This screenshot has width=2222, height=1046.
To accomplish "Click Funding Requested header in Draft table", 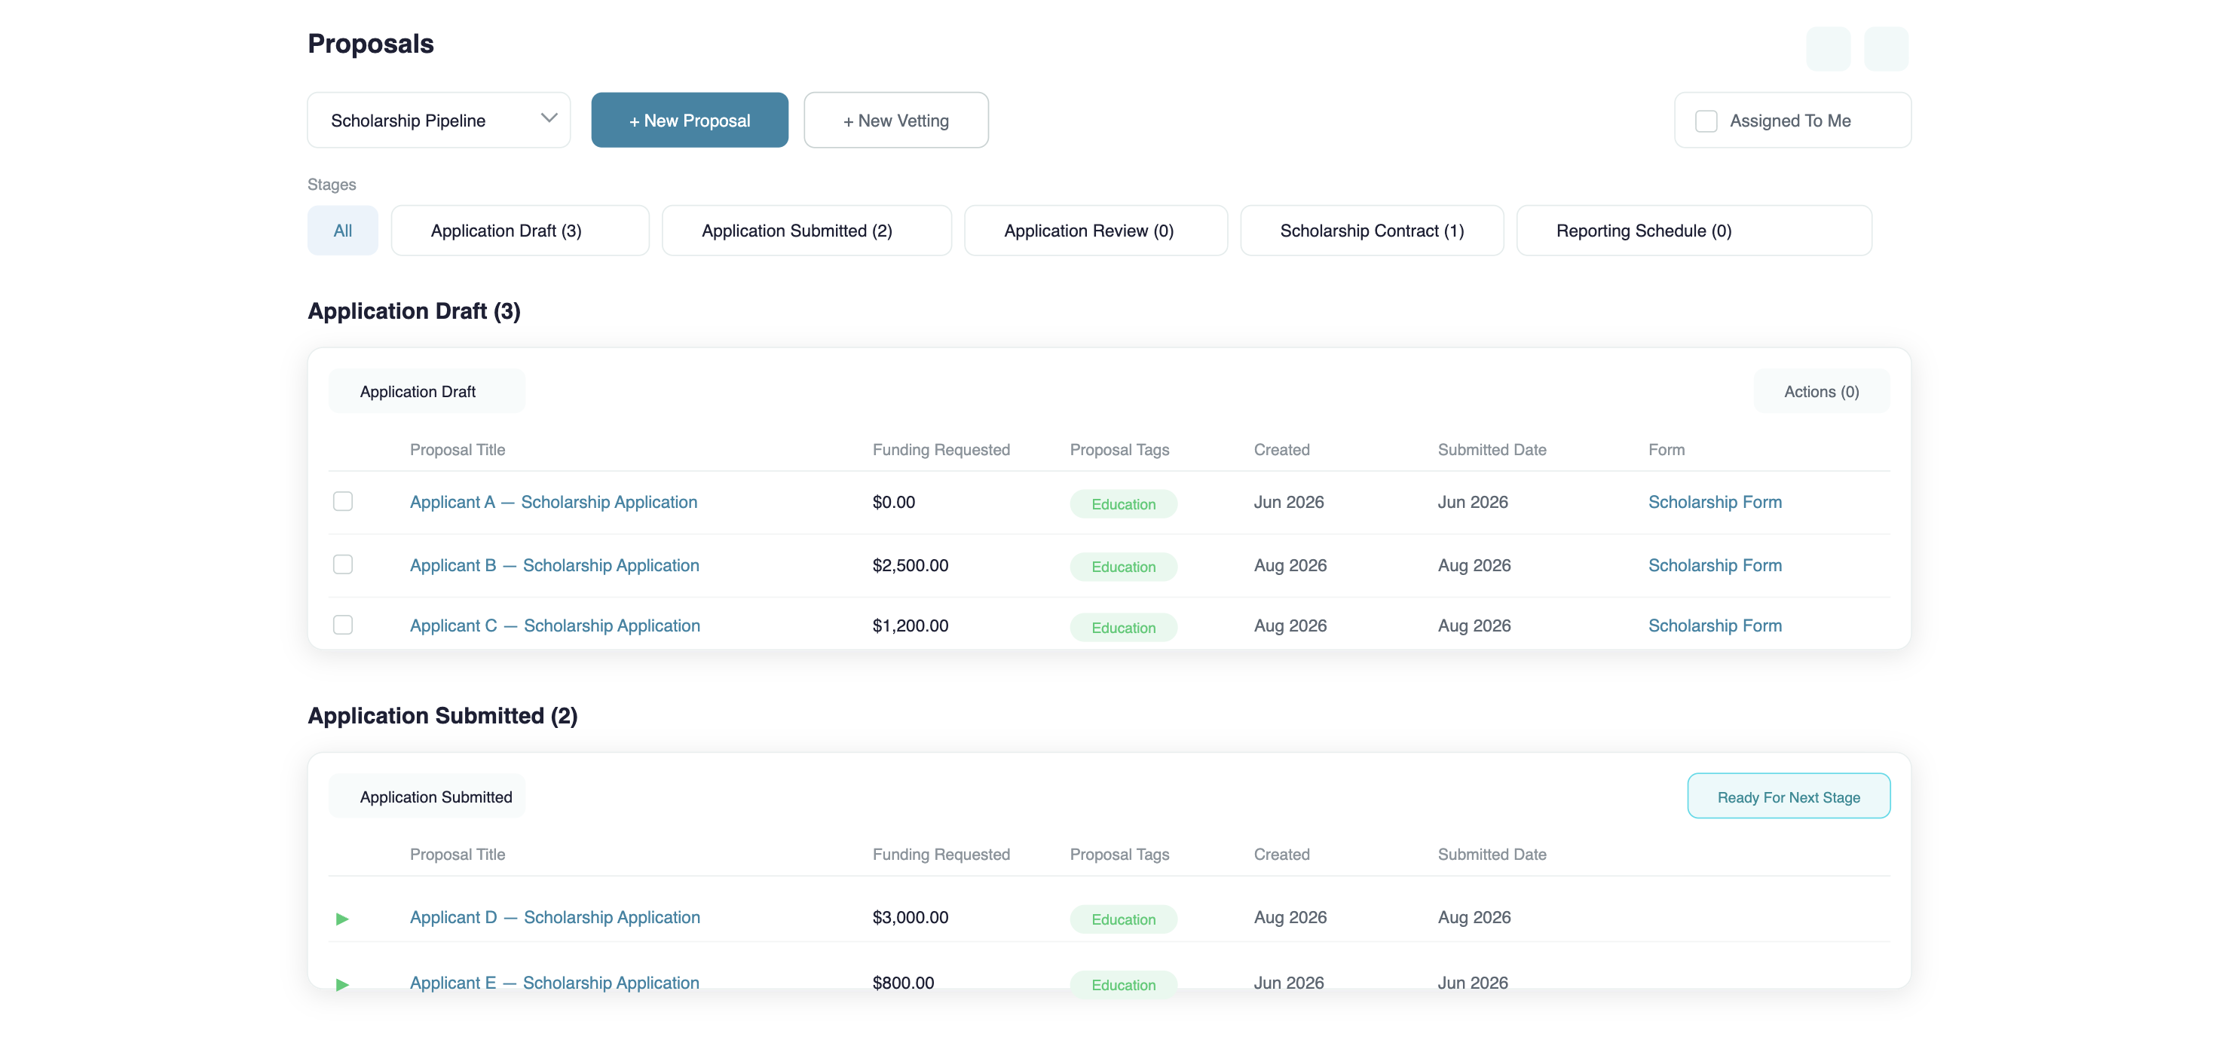I will tap(941, 449).
